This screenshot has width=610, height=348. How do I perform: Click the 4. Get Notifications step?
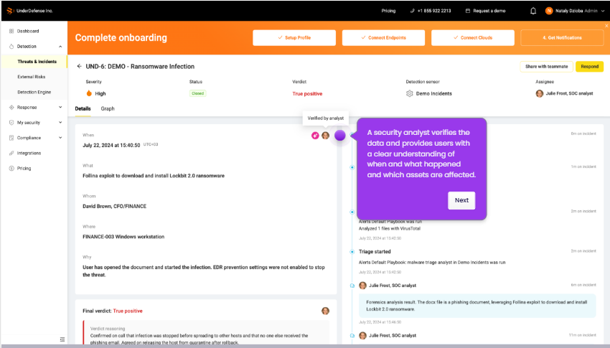(x=562, y=38)
